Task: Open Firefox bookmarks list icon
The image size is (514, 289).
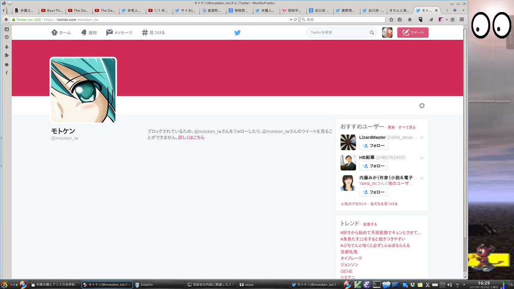Action: tap(400, 19)
